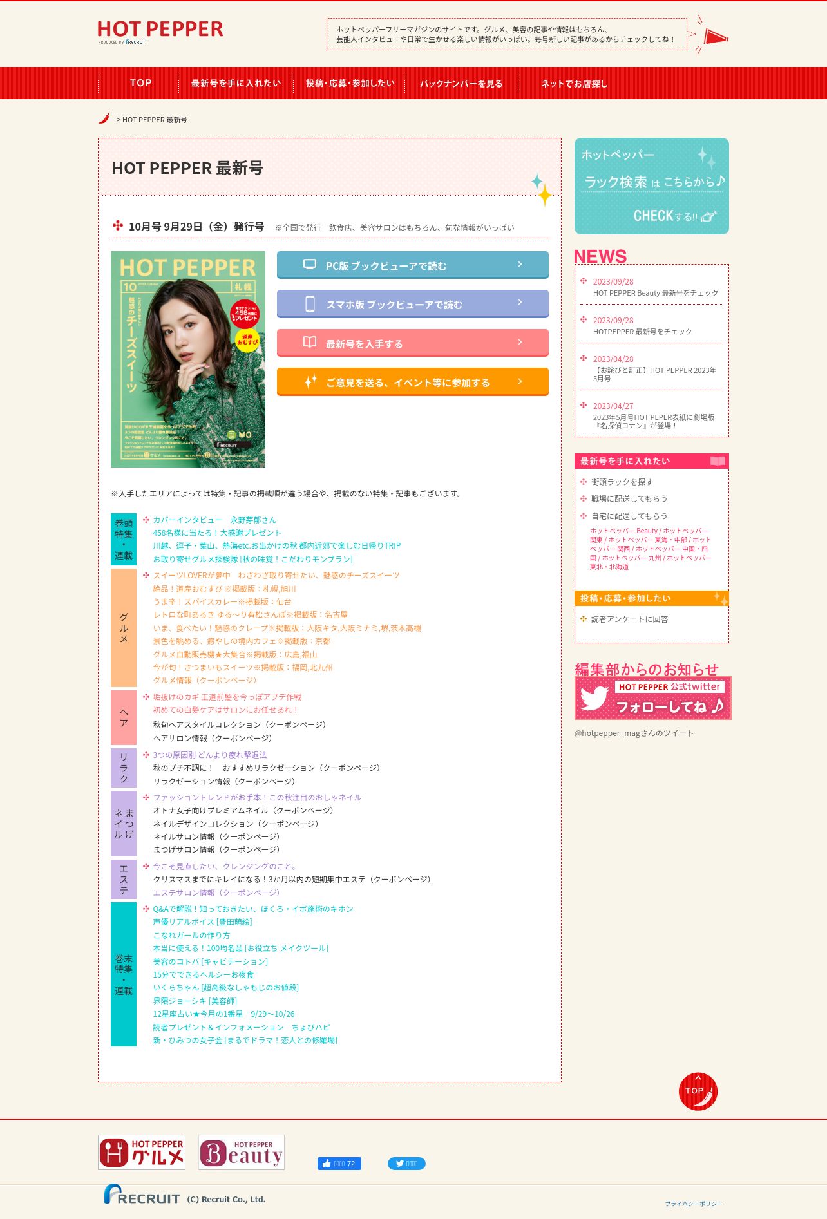
Task: Click 街頭ラックを探す link
Action: [x=622, y=482]
